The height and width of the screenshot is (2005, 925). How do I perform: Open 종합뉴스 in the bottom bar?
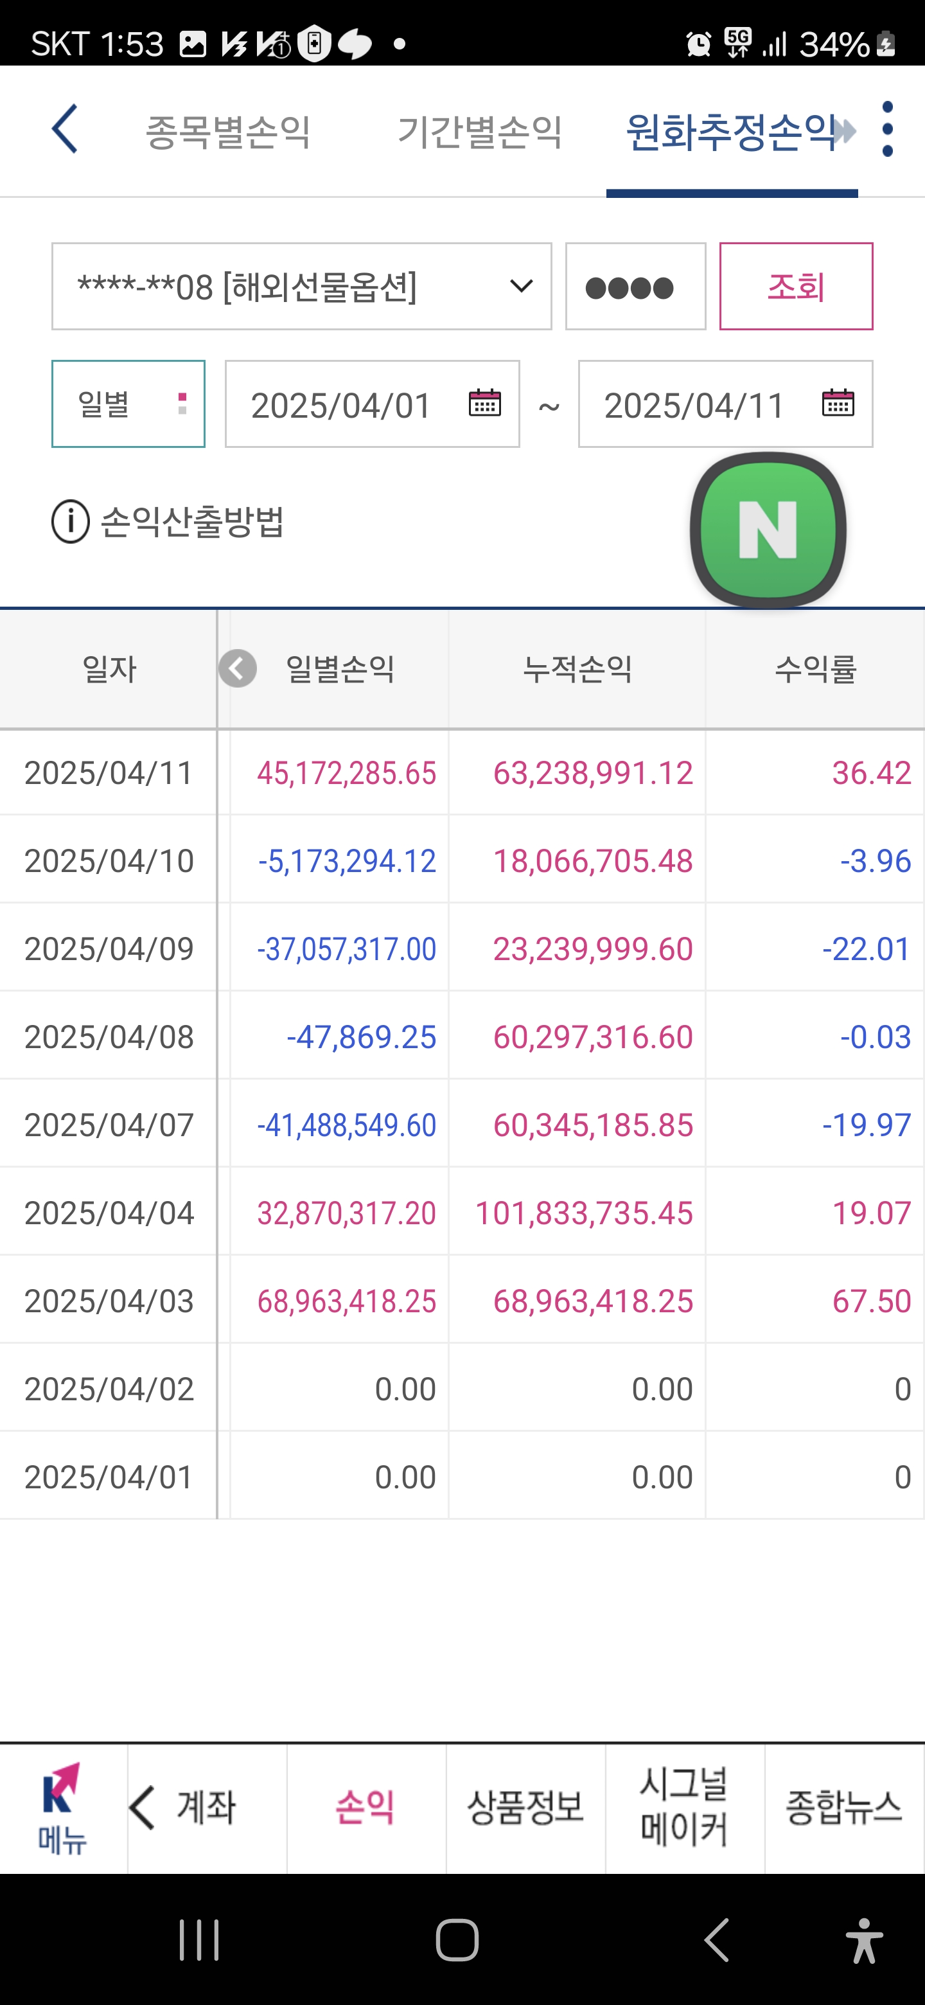[x=844, y=1807]
